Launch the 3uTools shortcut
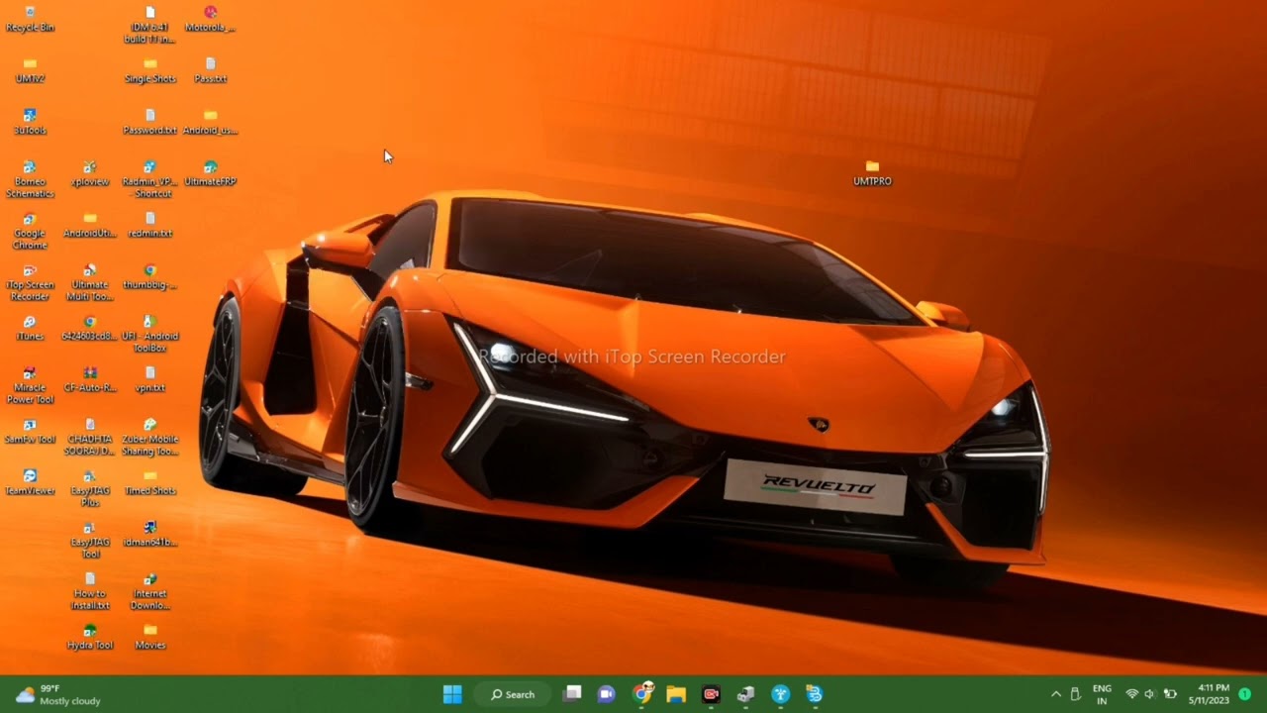 (x=30, y=122)
